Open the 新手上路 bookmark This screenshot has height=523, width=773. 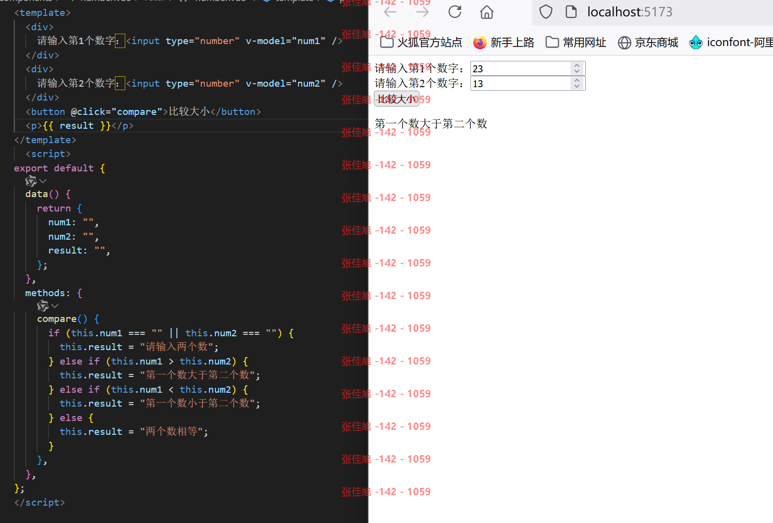point(504,43)
